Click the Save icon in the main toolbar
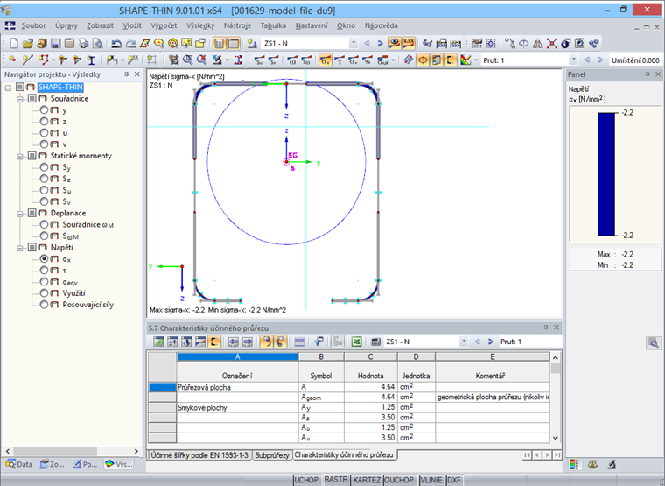This screenshot has width=665, height=486. pyautogui.click(x=54, y=43)
